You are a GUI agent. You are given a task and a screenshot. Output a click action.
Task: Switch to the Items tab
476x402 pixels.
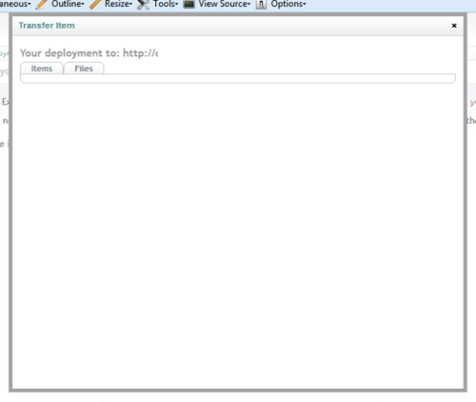point(42,68)
